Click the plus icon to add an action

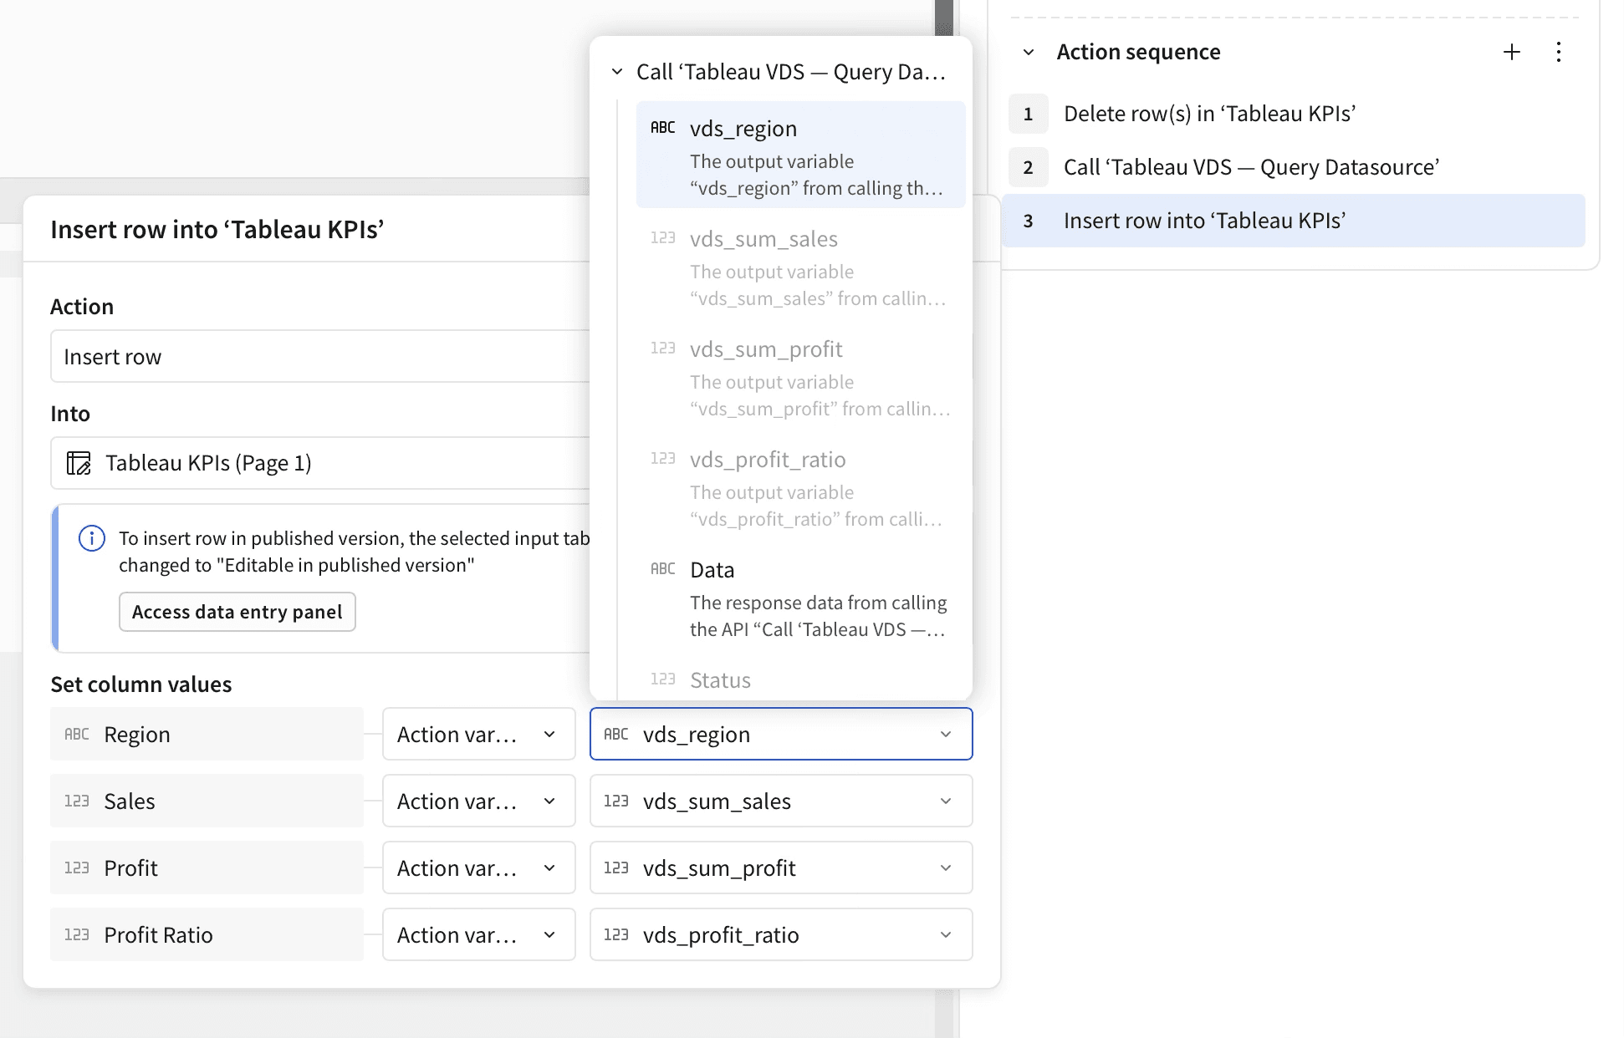(x=1511, y=52)
